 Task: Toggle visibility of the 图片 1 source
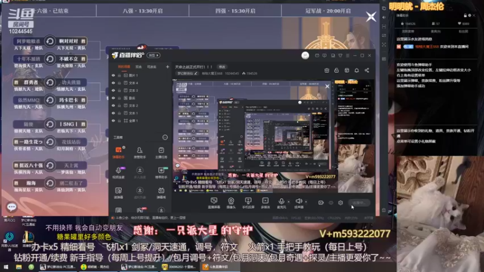click(113, 75)
